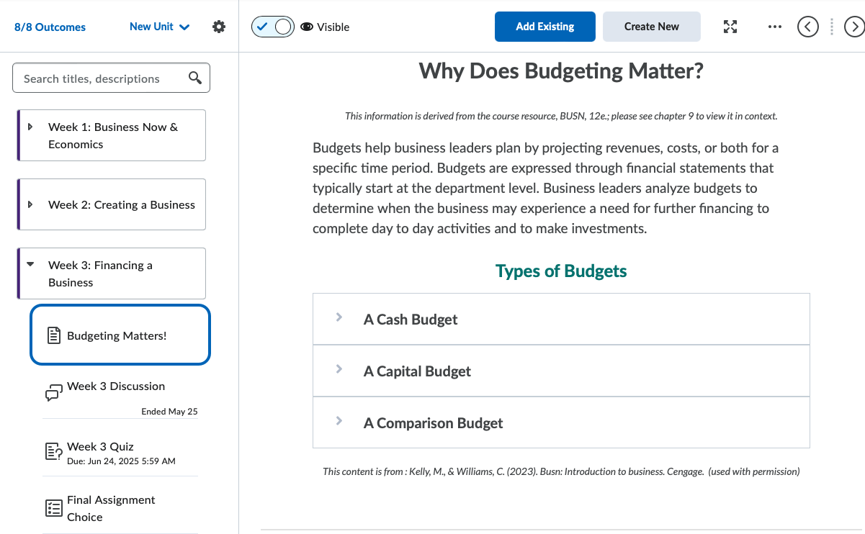Open the New Unit dropdown
Viewport: 865px width, 534px height.
coord(159,27)
